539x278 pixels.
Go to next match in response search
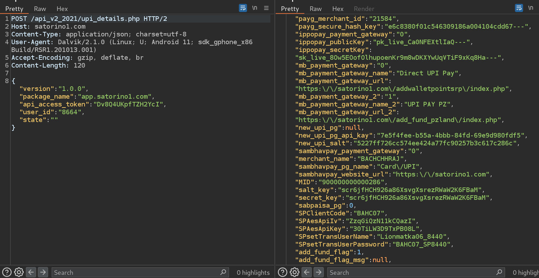(x=319, y=272)
